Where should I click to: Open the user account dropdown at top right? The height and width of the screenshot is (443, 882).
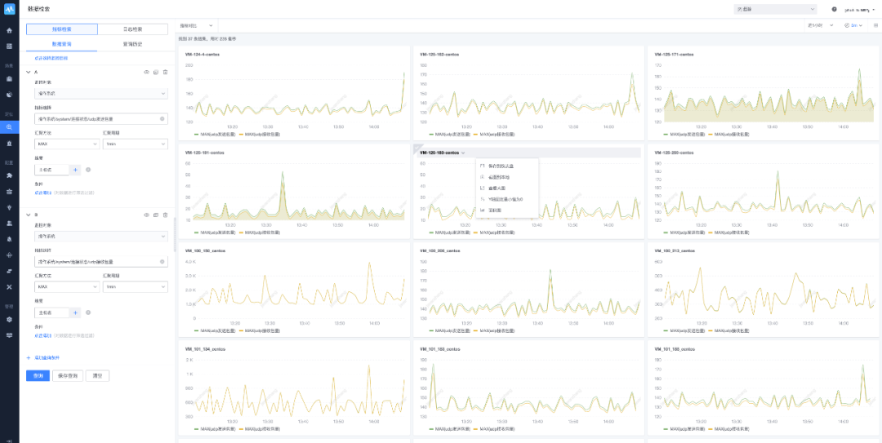(860, 10)
